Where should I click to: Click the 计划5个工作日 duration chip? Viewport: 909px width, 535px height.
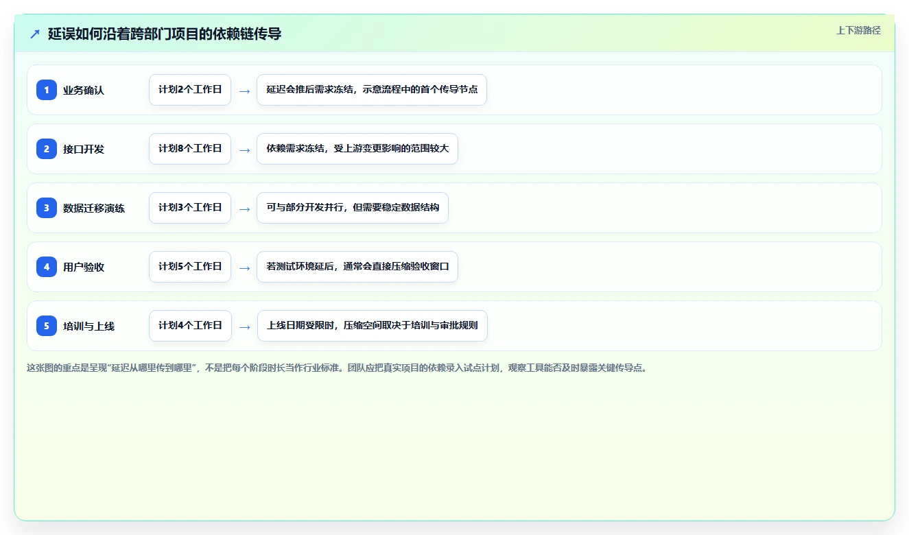pos(190,267)
